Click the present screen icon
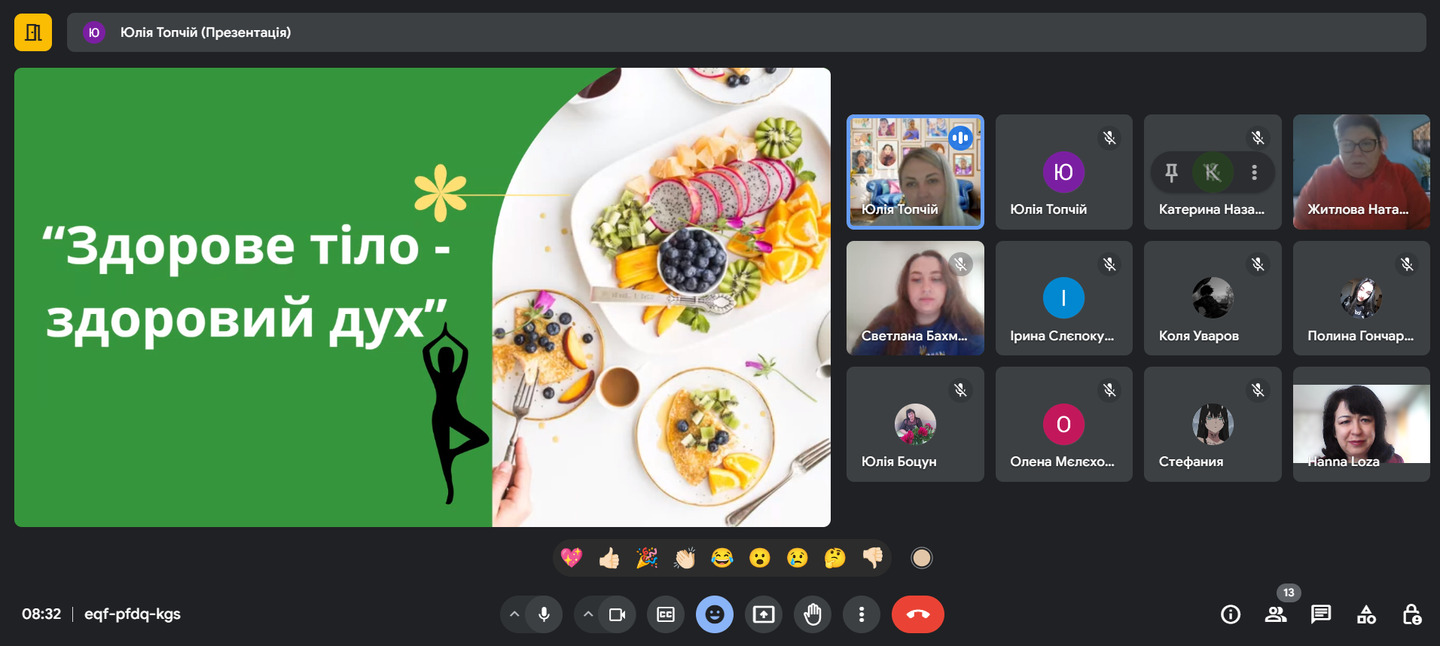Viewport: 1440px width, 646px height. point(764,614)
